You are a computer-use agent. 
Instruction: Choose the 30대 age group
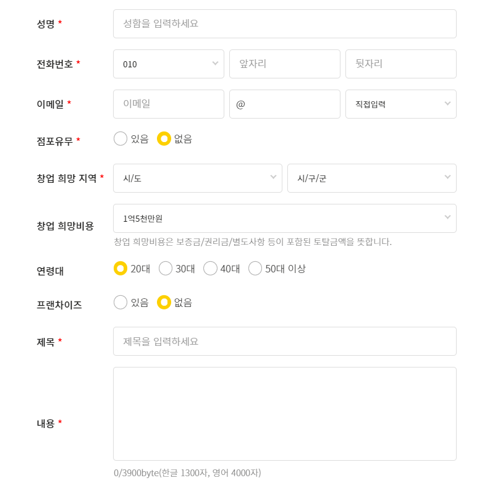pos(166,269)
